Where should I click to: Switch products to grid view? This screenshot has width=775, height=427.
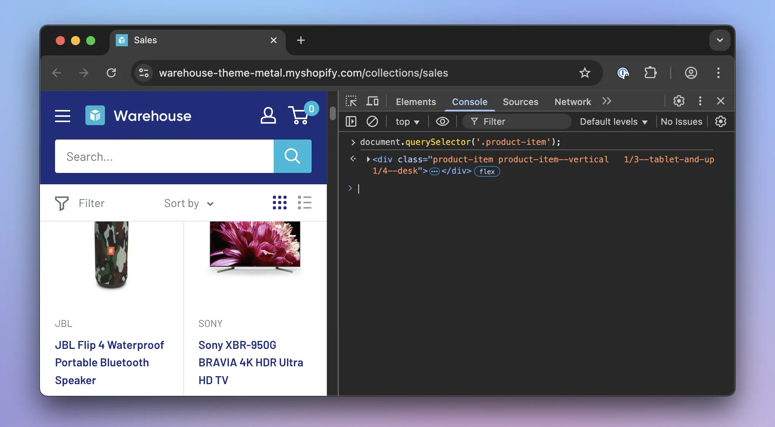(x=279, y=203)
